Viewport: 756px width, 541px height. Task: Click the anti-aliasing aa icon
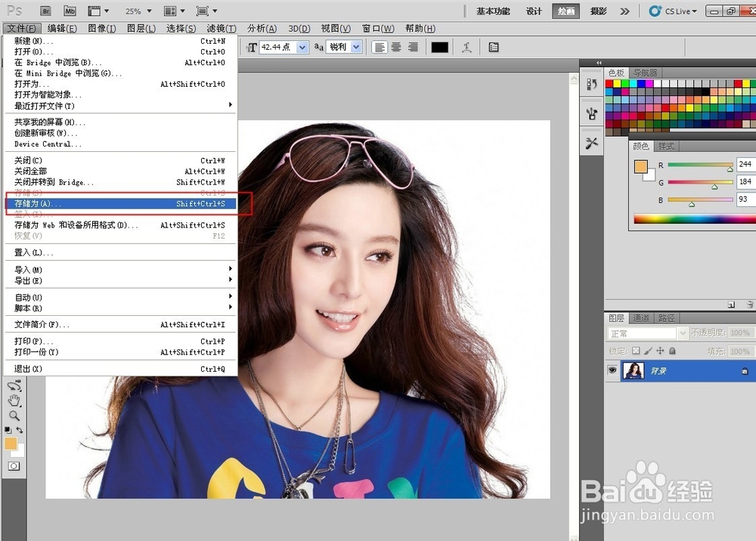(319, 47)
